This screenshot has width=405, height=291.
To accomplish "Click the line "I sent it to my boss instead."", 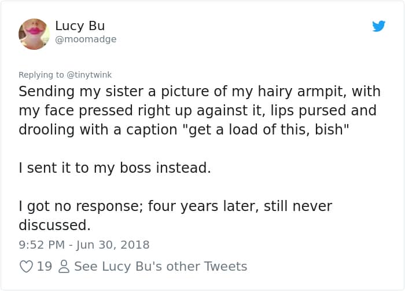I will 115,168.
